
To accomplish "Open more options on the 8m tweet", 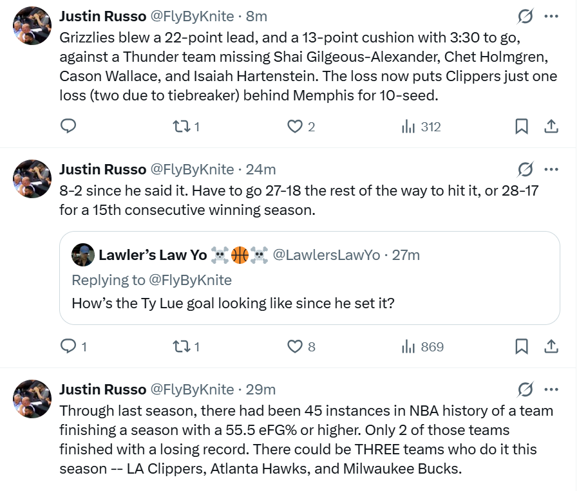I will pos(551,16).
